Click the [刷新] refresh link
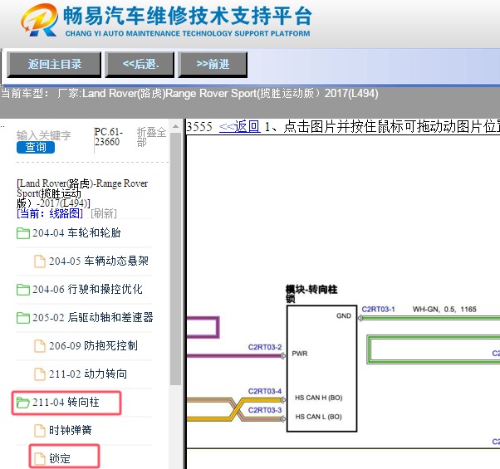This screenshot has height=469, width=500. pyautogui.click(x=104, y=213)
